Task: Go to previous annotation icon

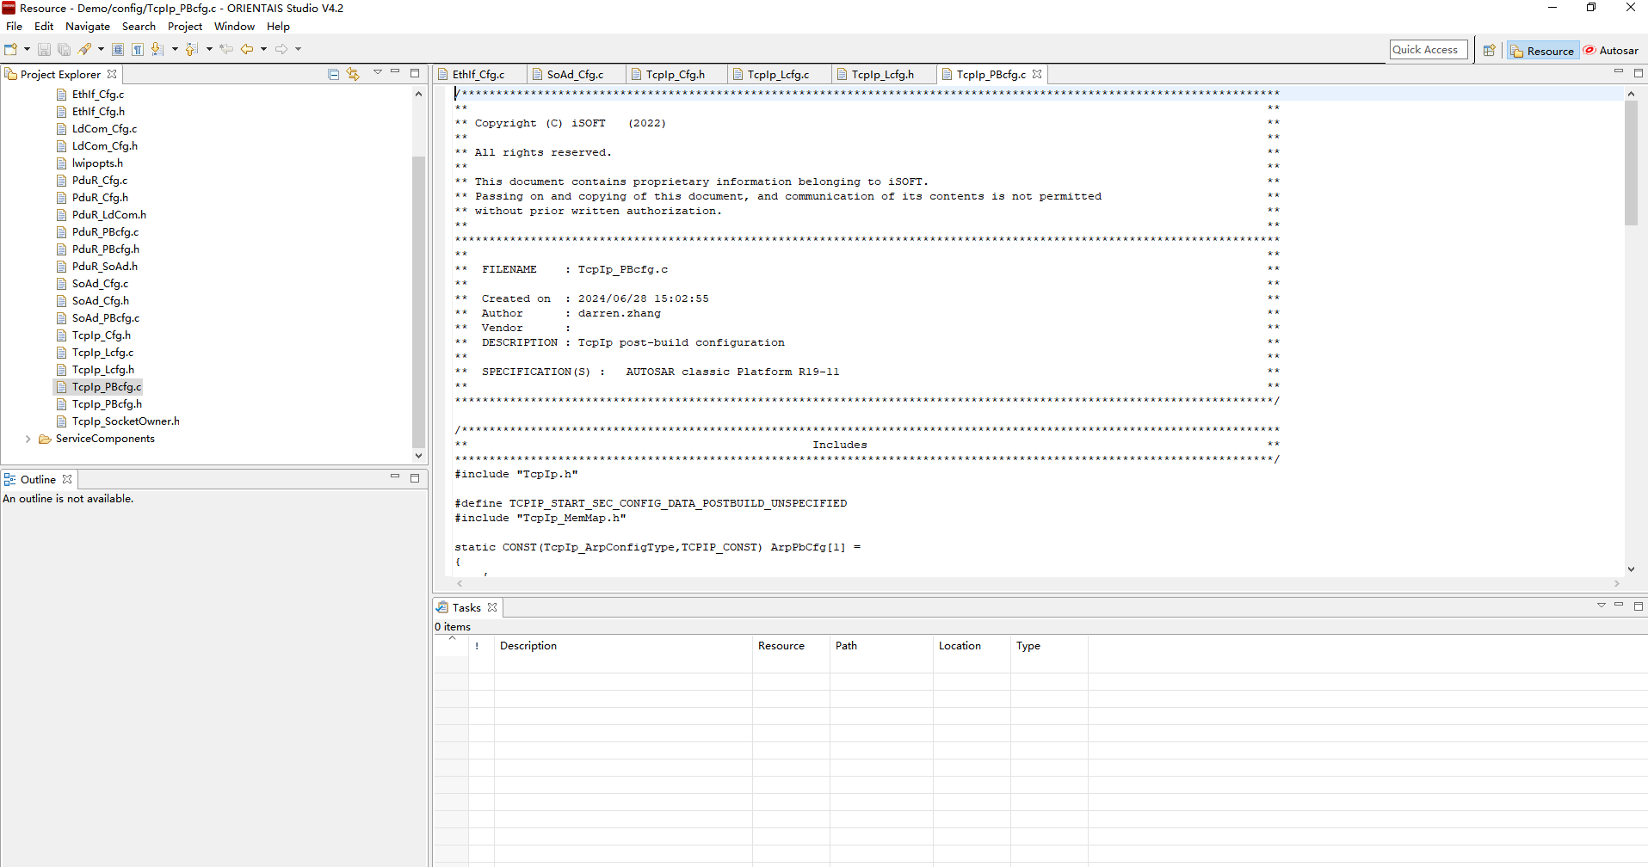Action: point(192,49)
